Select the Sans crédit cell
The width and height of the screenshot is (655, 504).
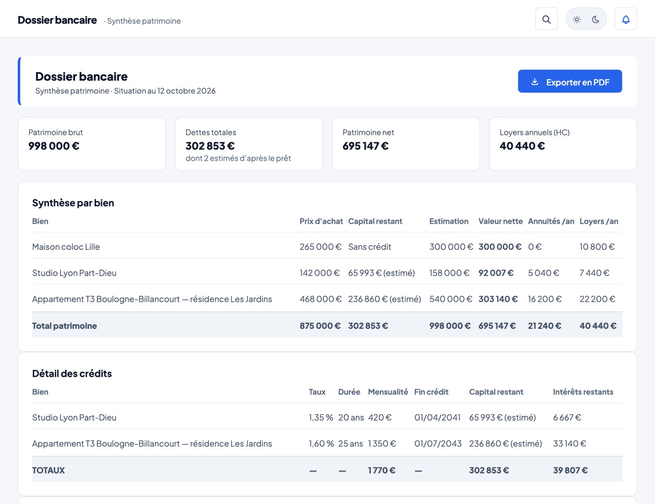pos(370,247)
